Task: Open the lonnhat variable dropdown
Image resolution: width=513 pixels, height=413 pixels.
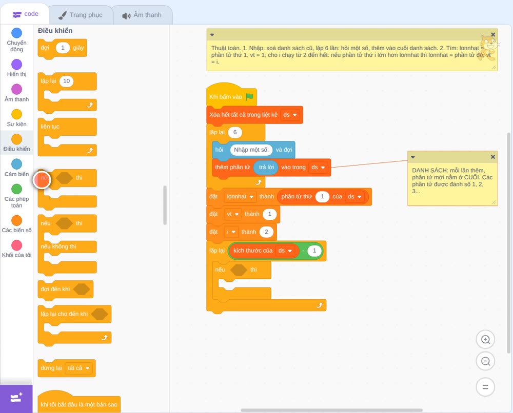Action: click(x=240, y=197)
